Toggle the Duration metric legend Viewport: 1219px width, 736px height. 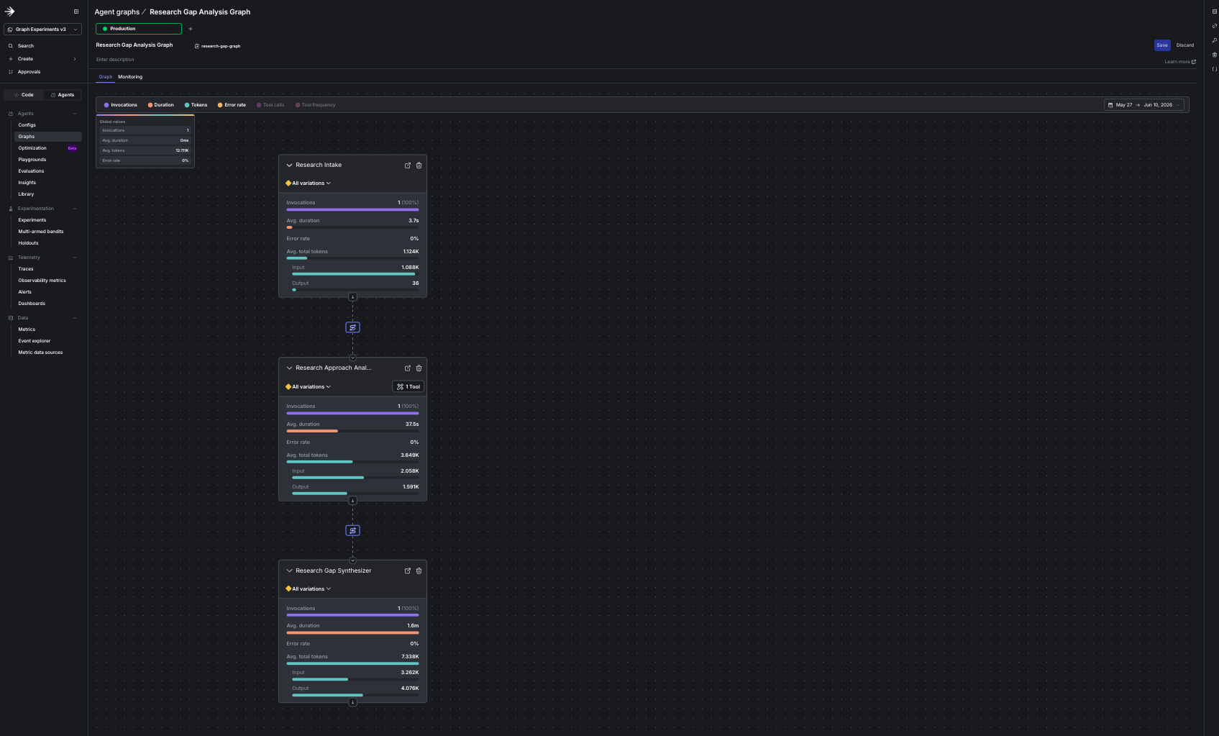click(161, 105)
